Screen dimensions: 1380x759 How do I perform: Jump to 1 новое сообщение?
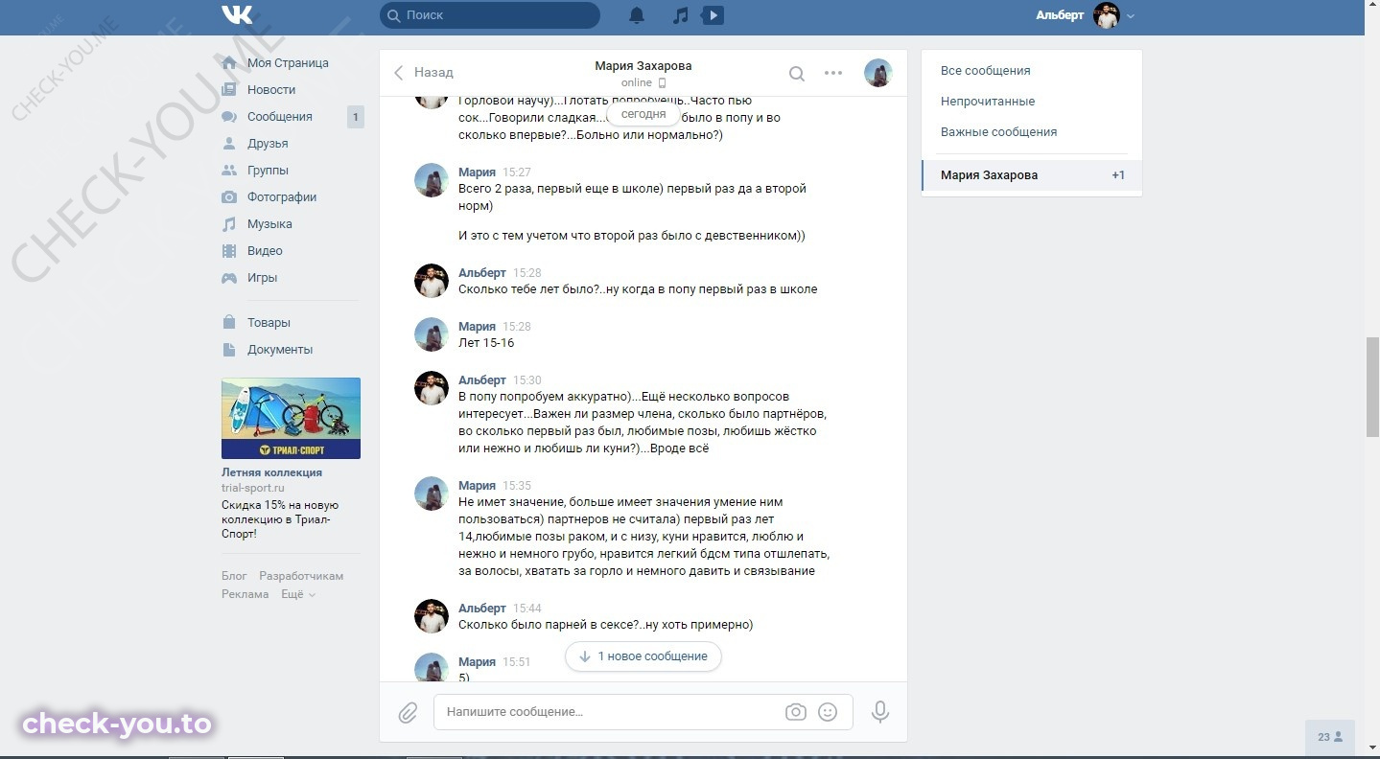pyautogui.click(x=643, y=656)
